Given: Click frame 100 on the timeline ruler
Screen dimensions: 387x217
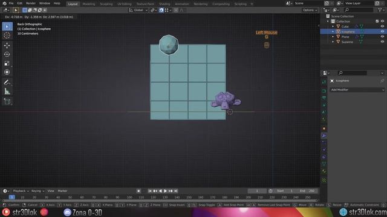Looking at the screenshot, I should tap(129, 197).
